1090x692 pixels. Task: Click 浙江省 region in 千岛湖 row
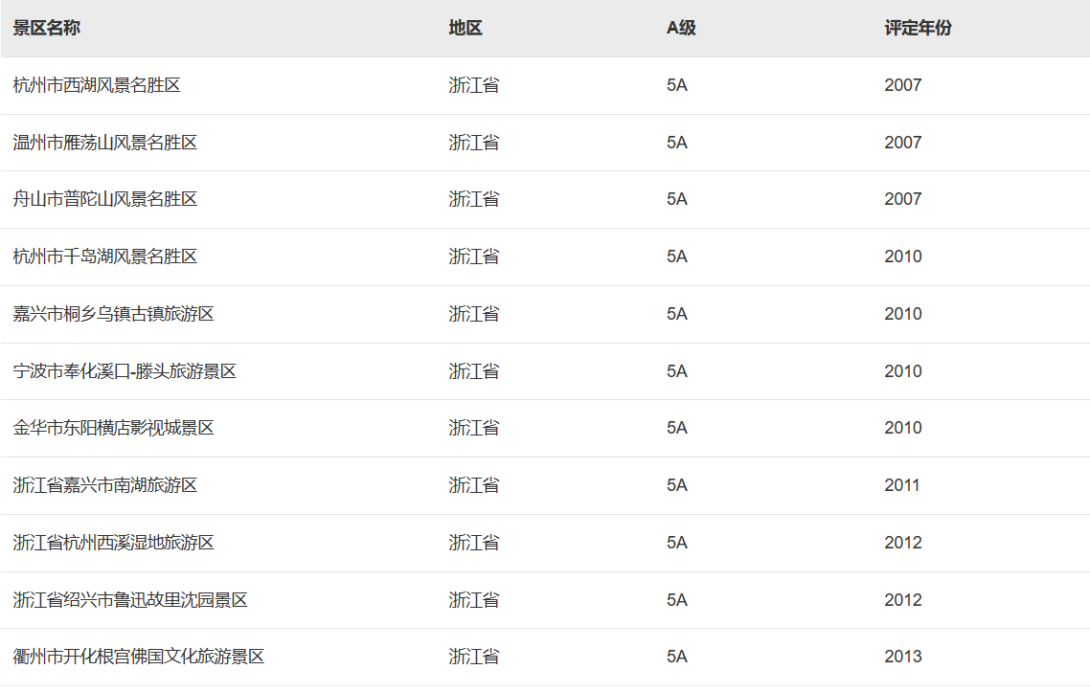click(x=474, y=257)
